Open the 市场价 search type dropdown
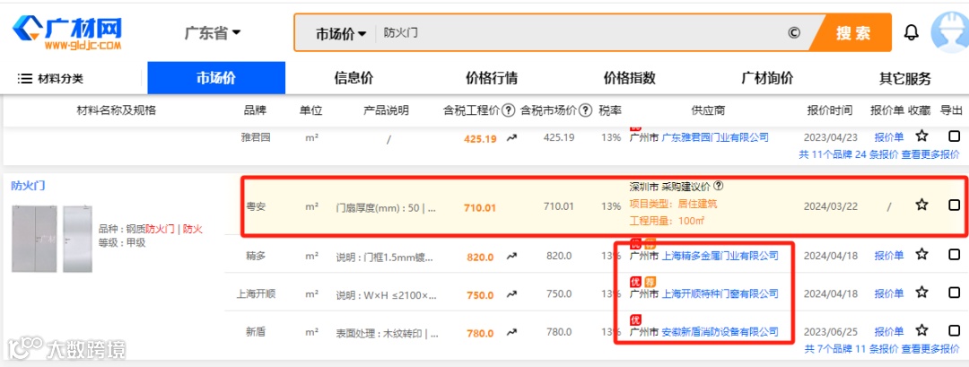 pyautogui.click(x=341, y=33)
